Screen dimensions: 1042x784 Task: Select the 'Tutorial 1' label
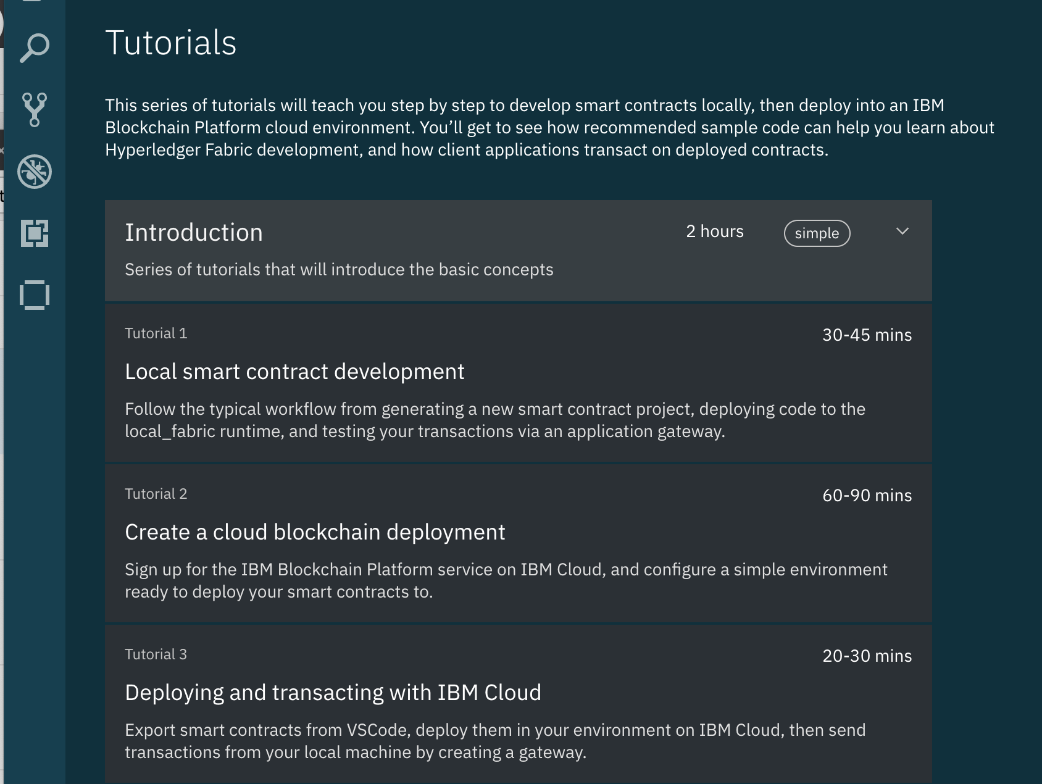point(156,333)
